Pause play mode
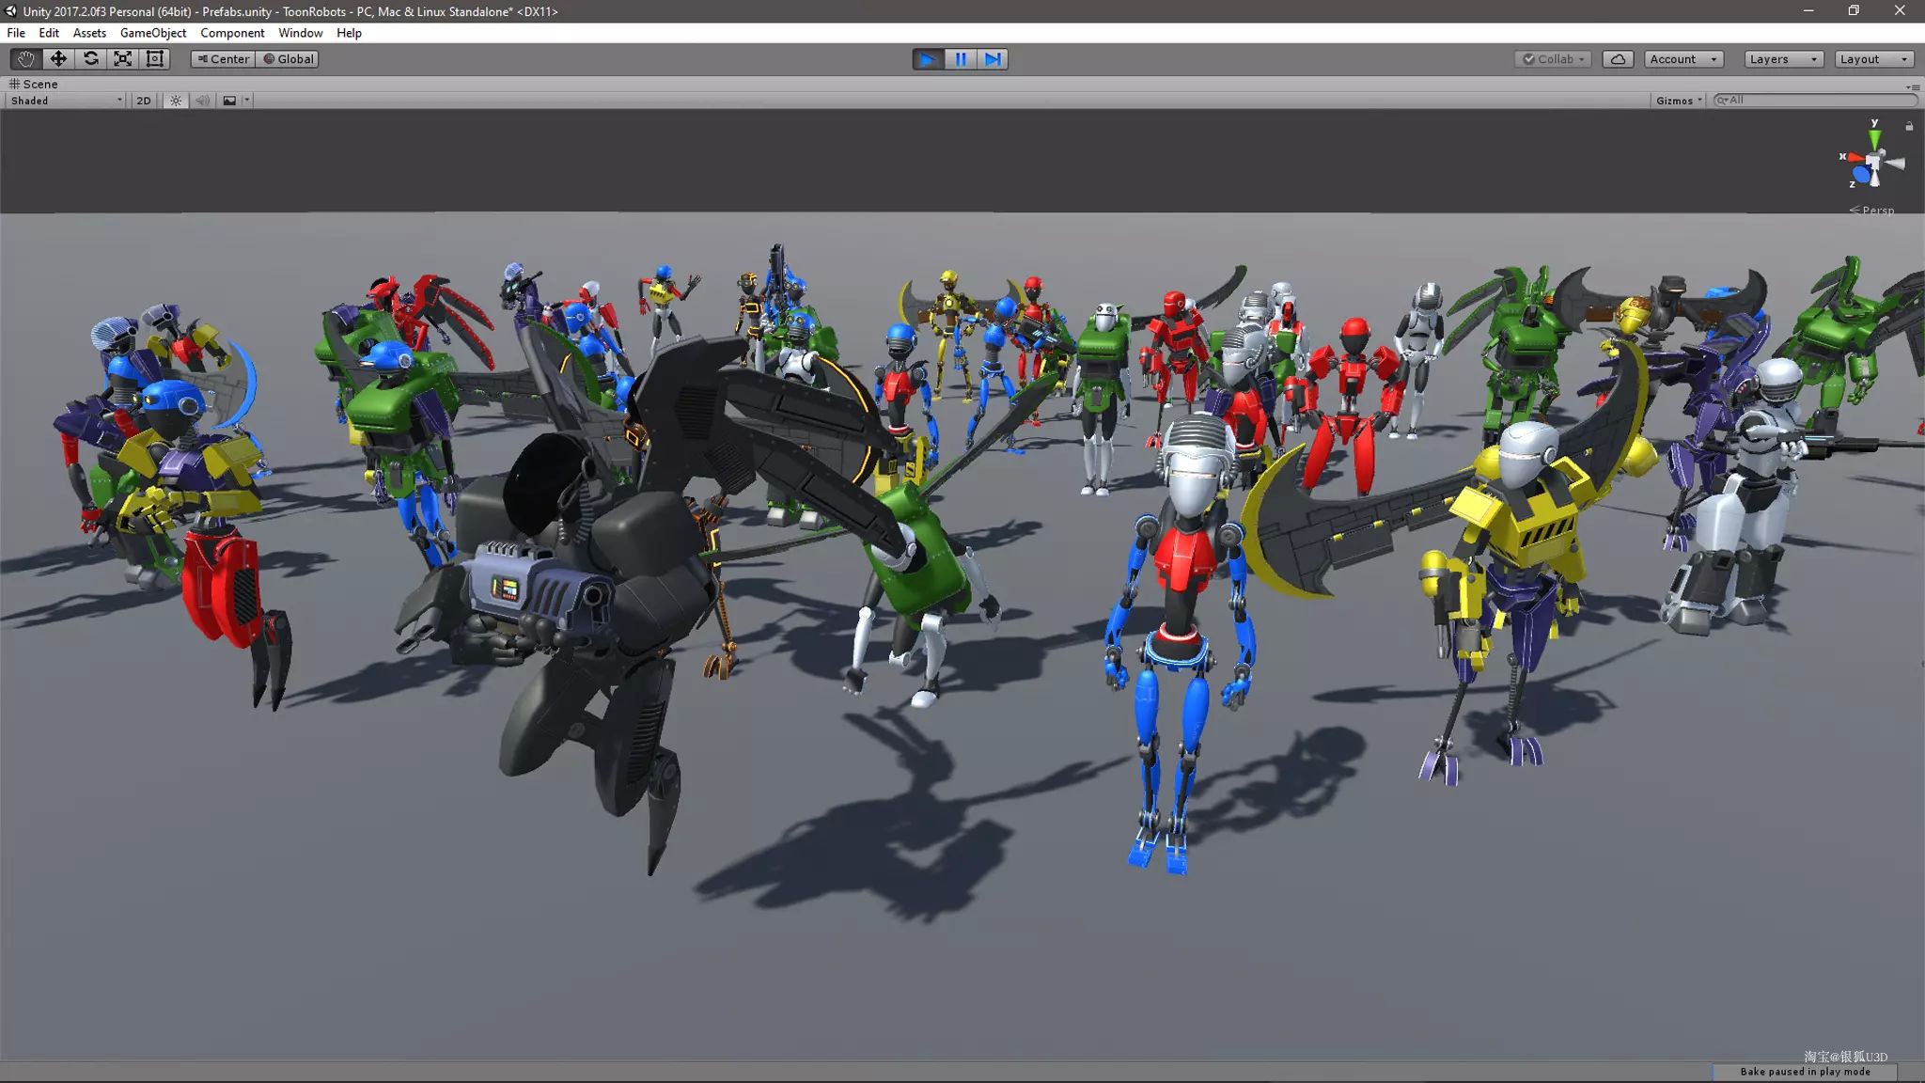The image size is (1925, 1083). [961, 59]
